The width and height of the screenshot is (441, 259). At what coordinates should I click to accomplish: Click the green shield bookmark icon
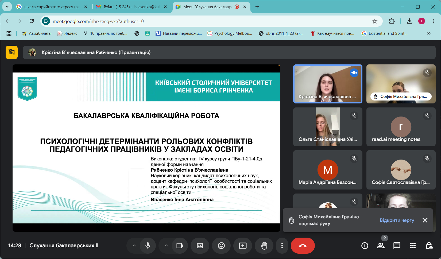click(x=148, y=33)
